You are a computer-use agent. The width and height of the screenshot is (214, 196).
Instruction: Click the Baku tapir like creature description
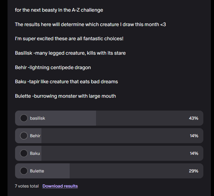point(66,82)
